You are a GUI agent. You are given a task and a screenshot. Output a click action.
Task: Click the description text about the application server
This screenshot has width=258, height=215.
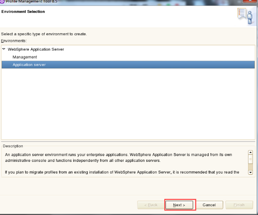pos(118,158)
